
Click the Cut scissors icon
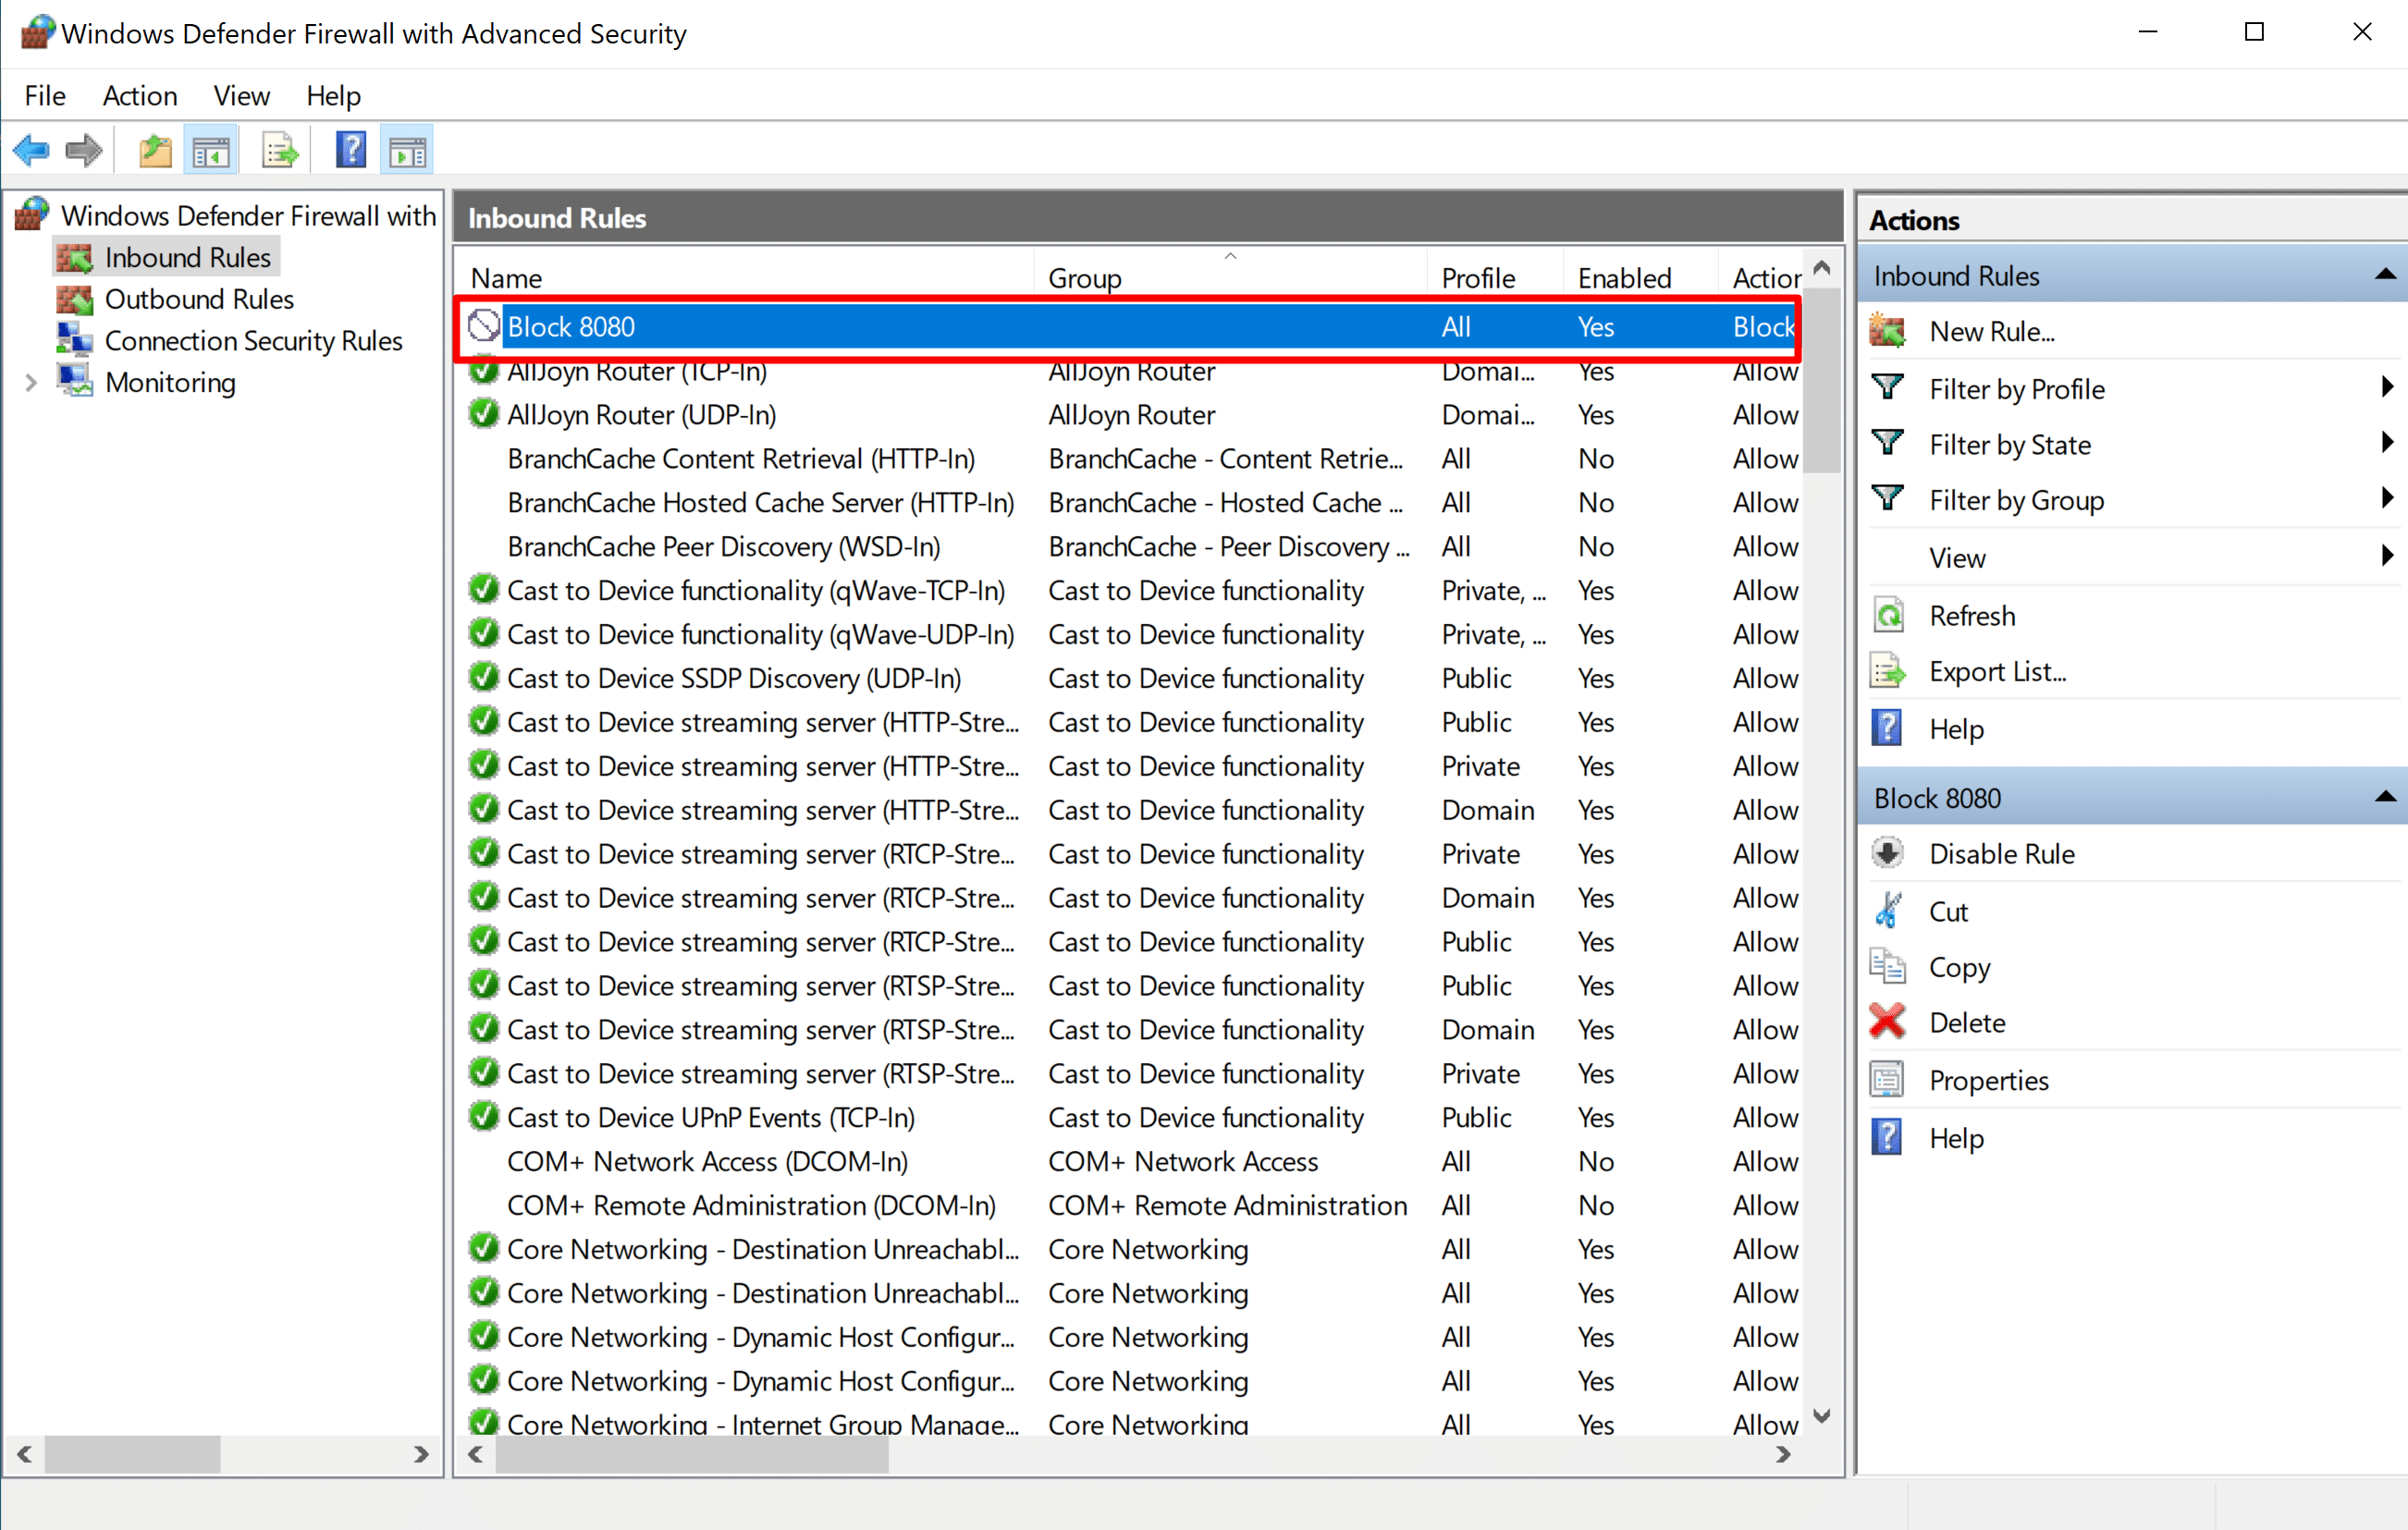pyautogui.click(x=1888, y=910)
